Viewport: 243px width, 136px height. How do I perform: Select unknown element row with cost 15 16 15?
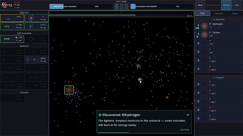coord(218,60)
